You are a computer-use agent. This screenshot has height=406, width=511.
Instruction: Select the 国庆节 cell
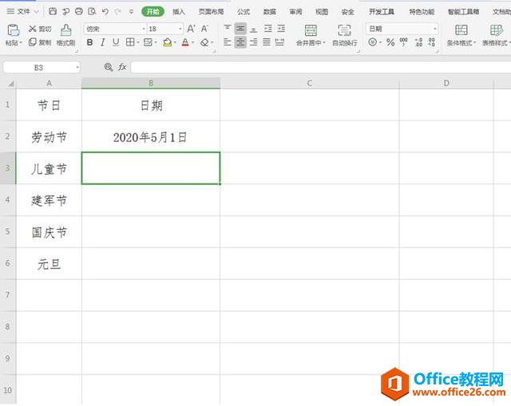[x=49, y=232]
